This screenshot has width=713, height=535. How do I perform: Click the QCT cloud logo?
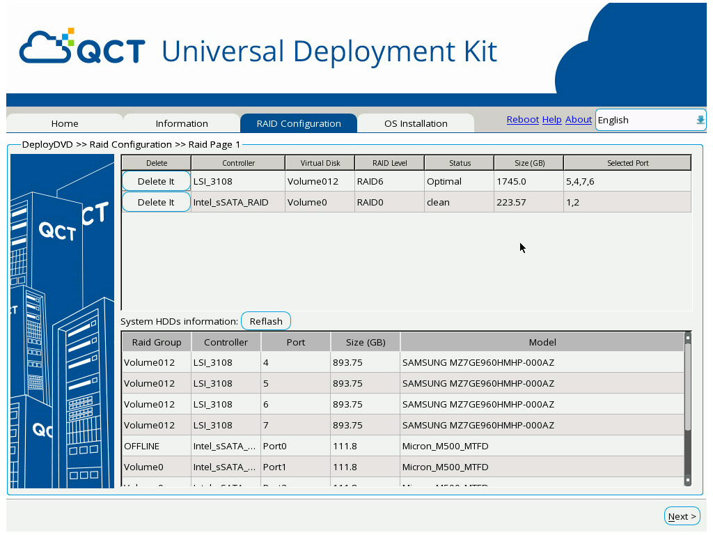[82, 47]
